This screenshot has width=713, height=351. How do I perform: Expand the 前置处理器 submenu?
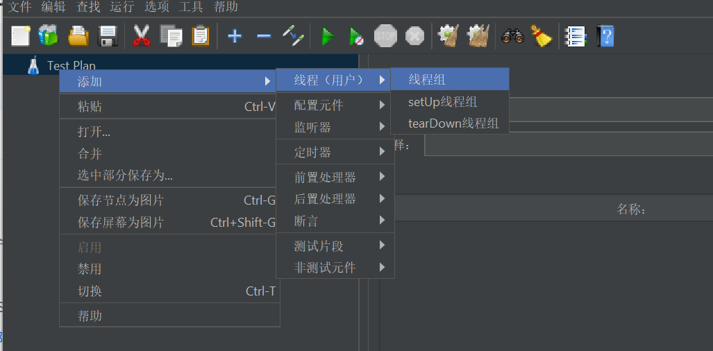[335, 177]
